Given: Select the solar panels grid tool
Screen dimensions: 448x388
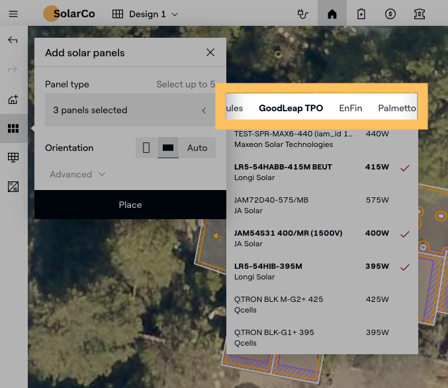Looking at the screenshot, I should [13, 128].
